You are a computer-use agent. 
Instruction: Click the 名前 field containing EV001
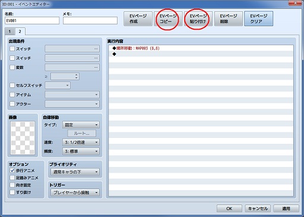pos(32,21)
